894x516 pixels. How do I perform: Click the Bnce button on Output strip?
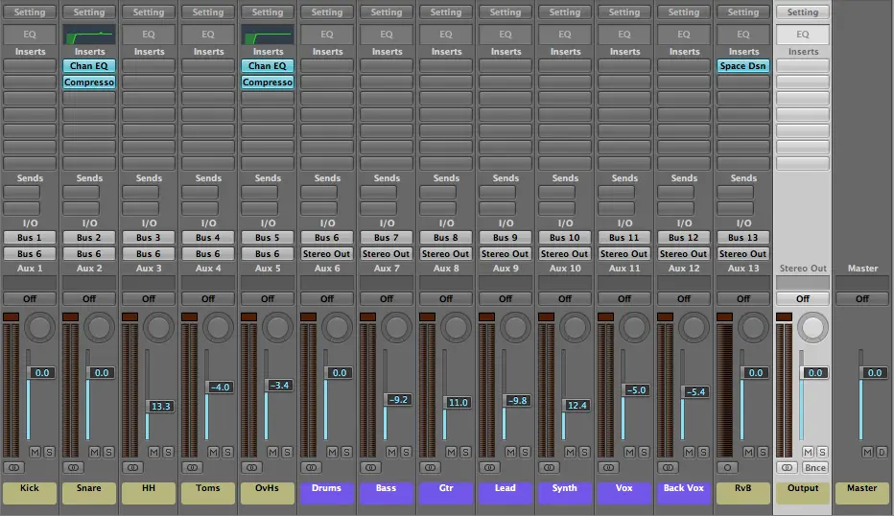point(815,468)
